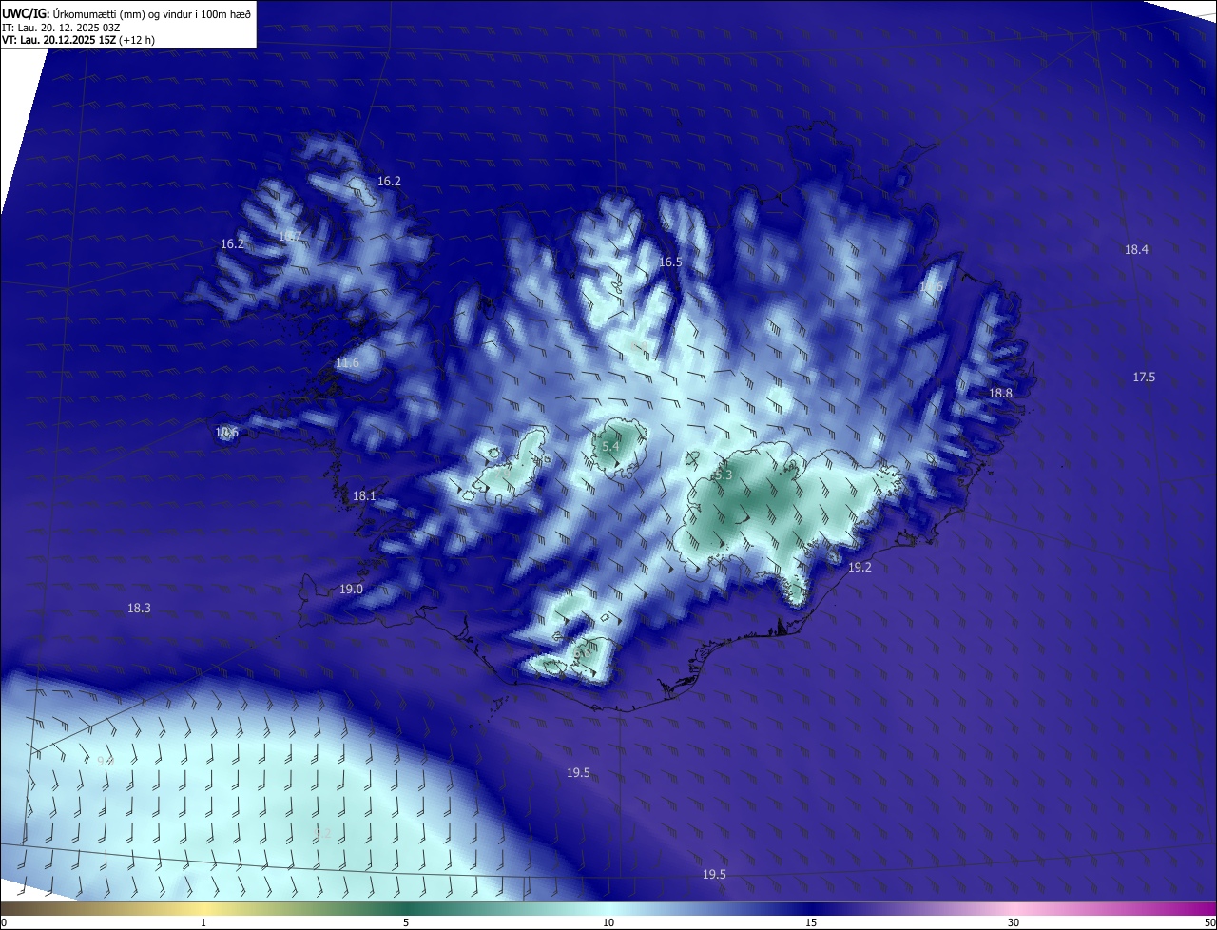
Task: Click the 18.4 value over the sea
Action: [x=1136, y=249]
